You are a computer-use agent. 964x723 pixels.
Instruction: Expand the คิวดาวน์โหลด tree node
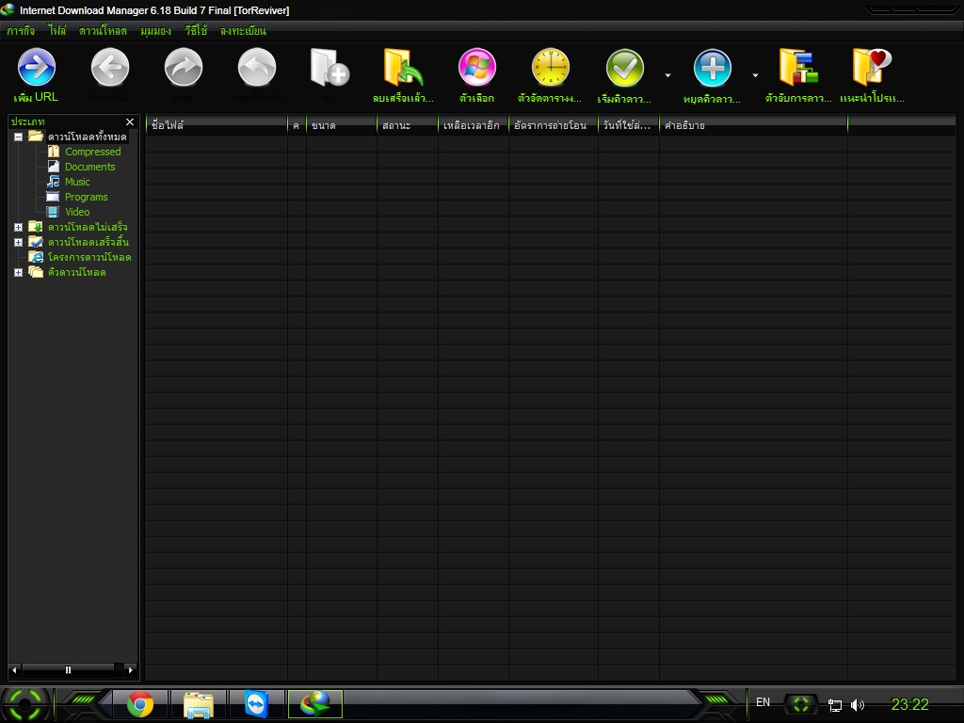pyautogui.click(x=19, y=272)
